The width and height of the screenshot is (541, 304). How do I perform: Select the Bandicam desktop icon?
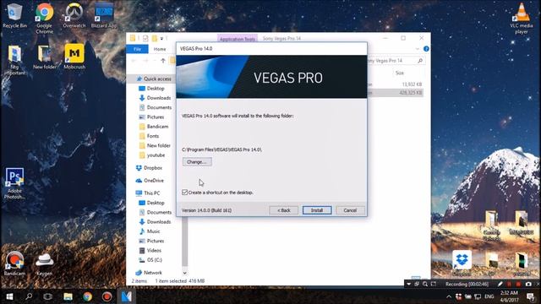pos(14,263)
